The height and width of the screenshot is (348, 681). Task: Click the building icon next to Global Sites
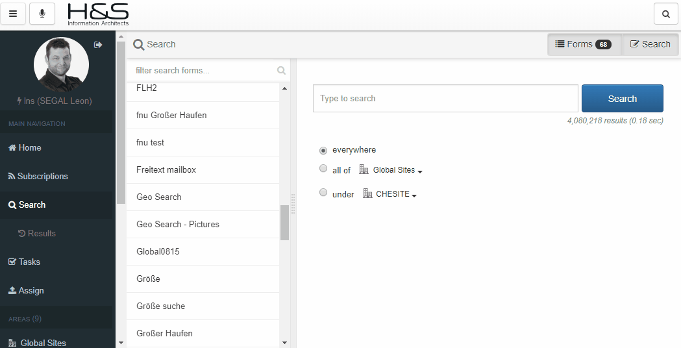point(364,169)
